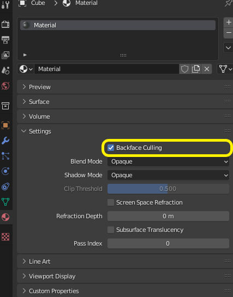233x297 pixels.
Task: Click the Pass Index field
Action: click(168, 243)
